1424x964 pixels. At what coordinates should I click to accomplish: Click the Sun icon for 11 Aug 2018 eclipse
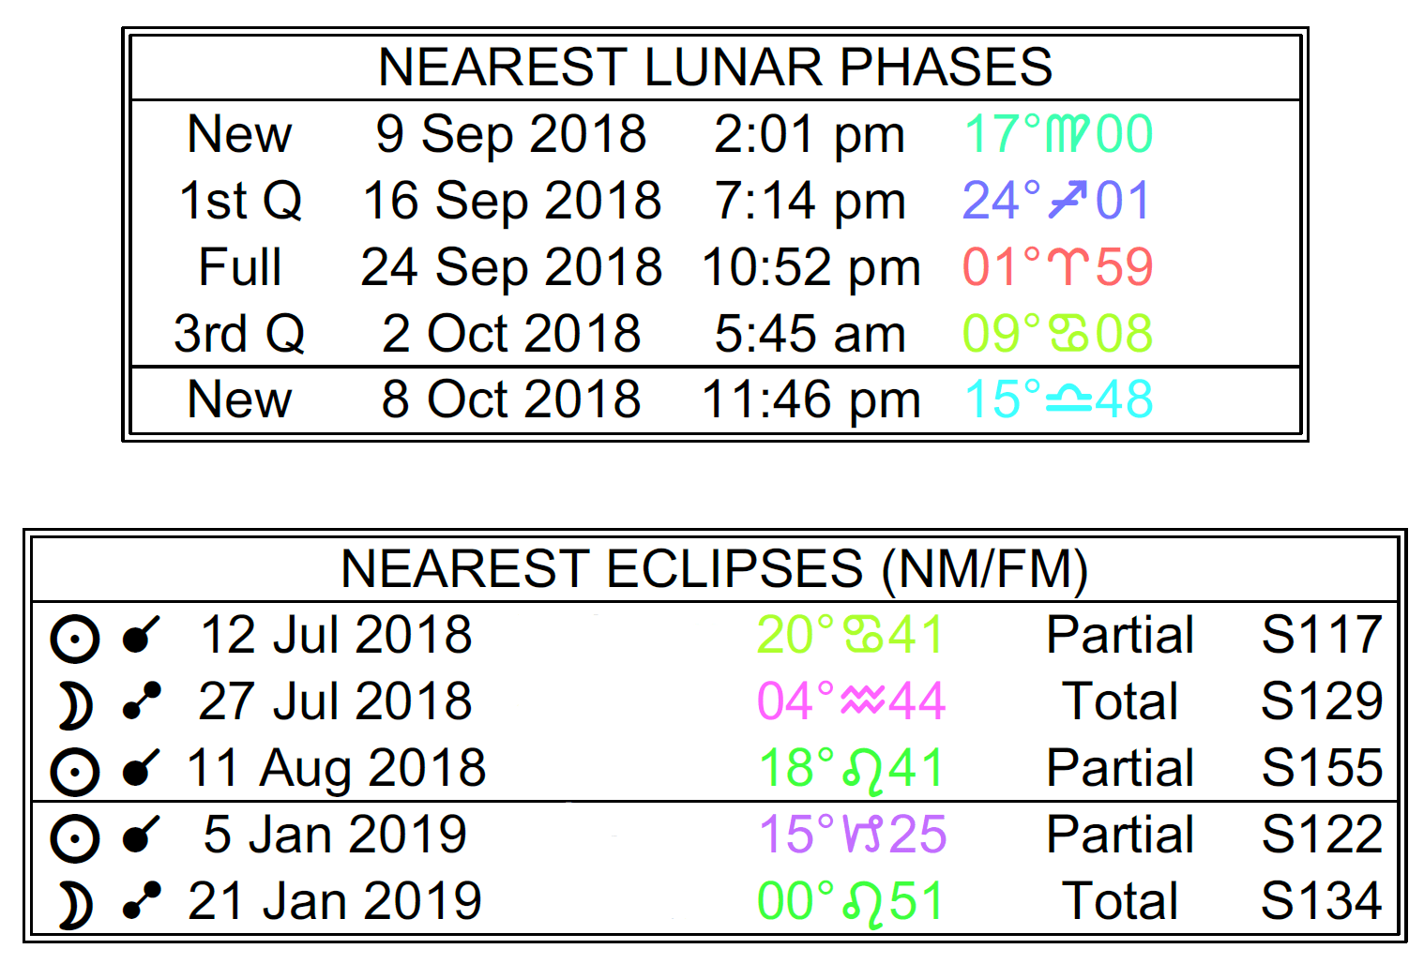[74, 772]
